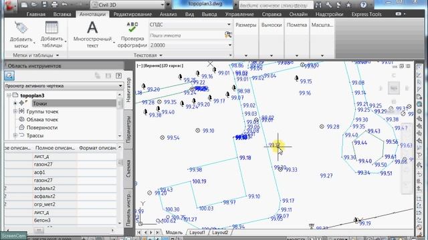
Task: Click the viewport label [-][Верхняя][2D каркас]
Action: point(160,65)
